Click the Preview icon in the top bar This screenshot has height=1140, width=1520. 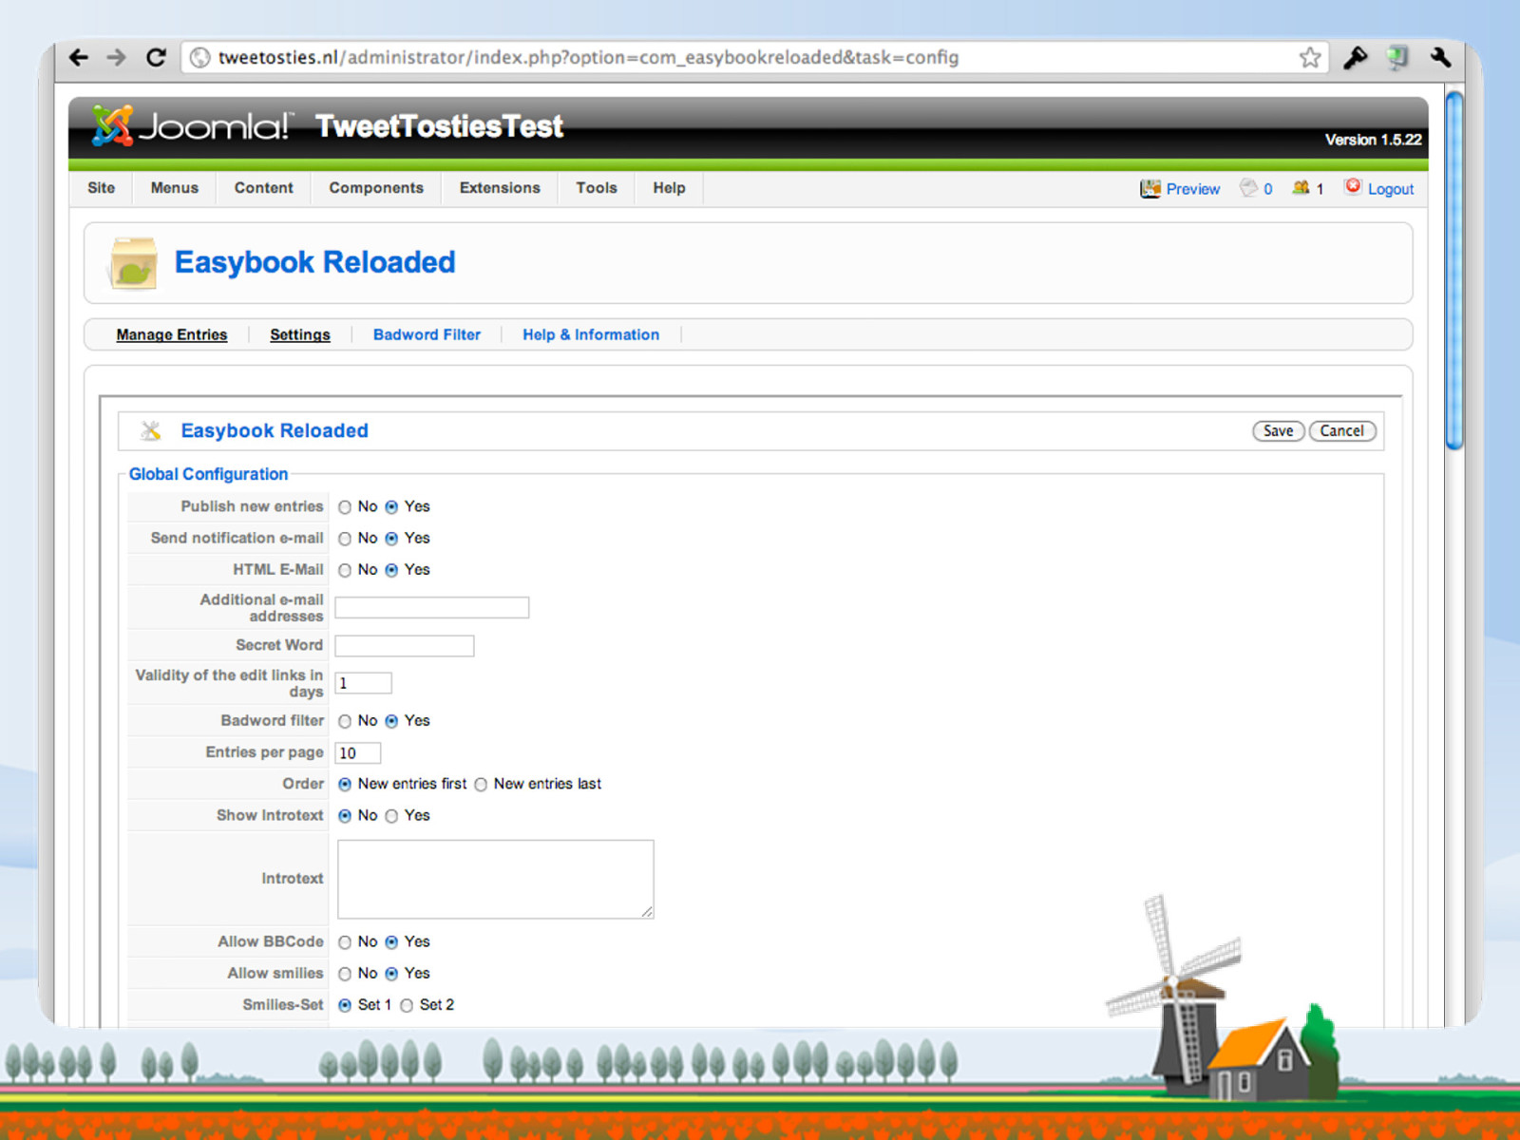1150,188
